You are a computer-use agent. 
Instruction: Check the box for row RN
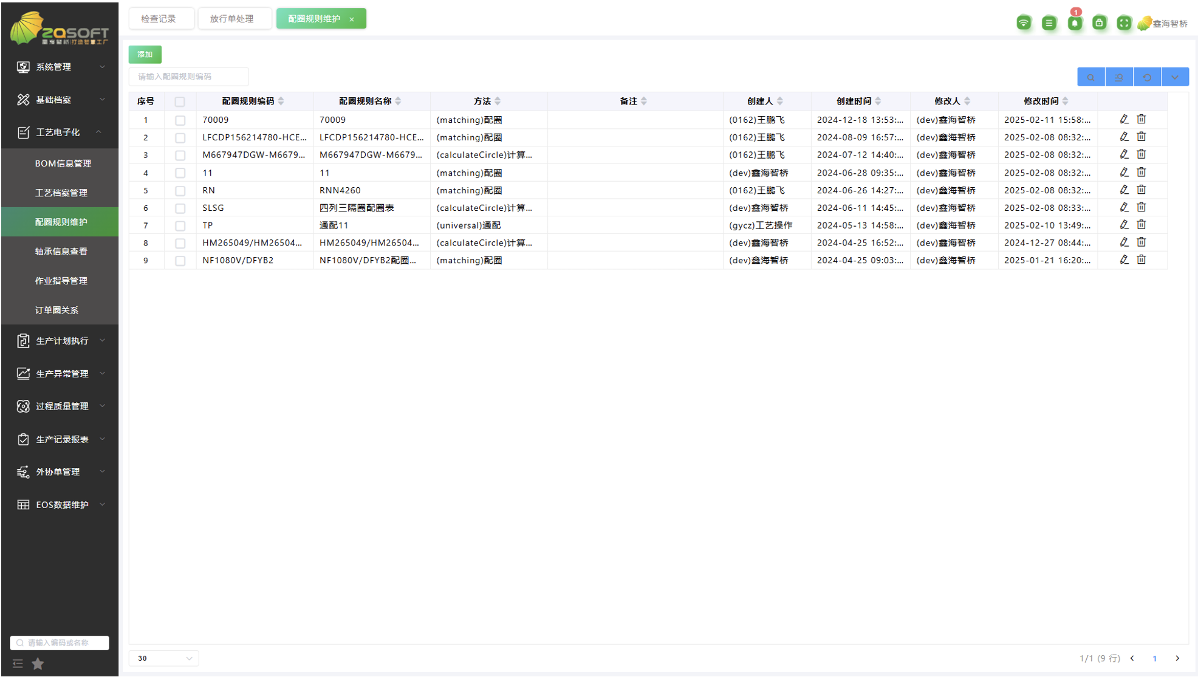point(180,191)
